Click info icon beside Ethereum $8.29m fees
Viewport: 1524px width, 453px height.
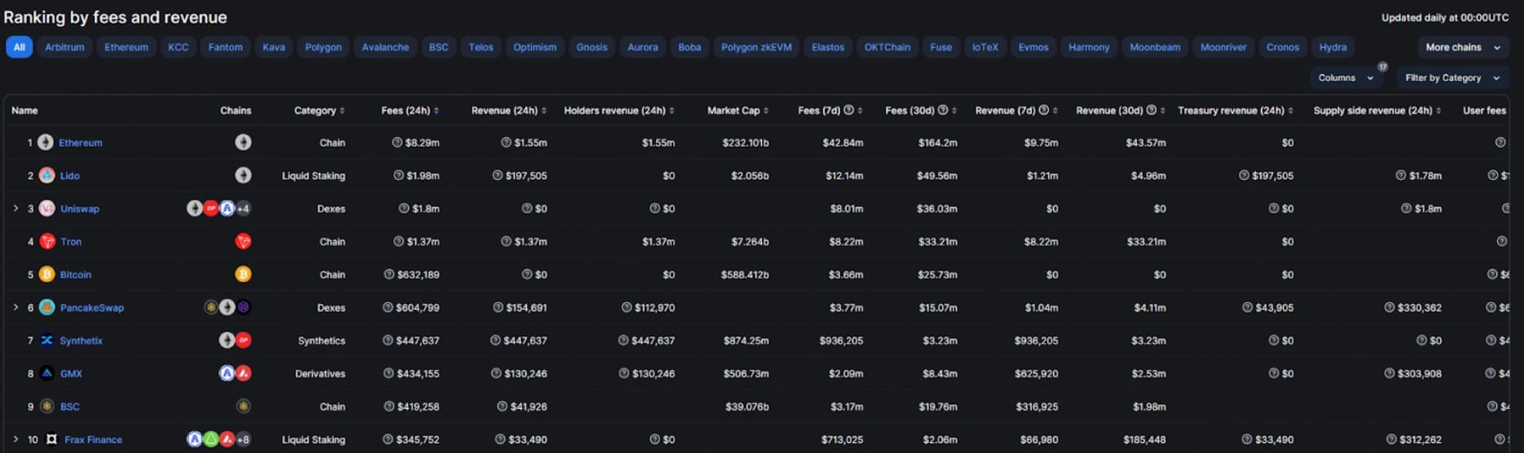[397, 143]
